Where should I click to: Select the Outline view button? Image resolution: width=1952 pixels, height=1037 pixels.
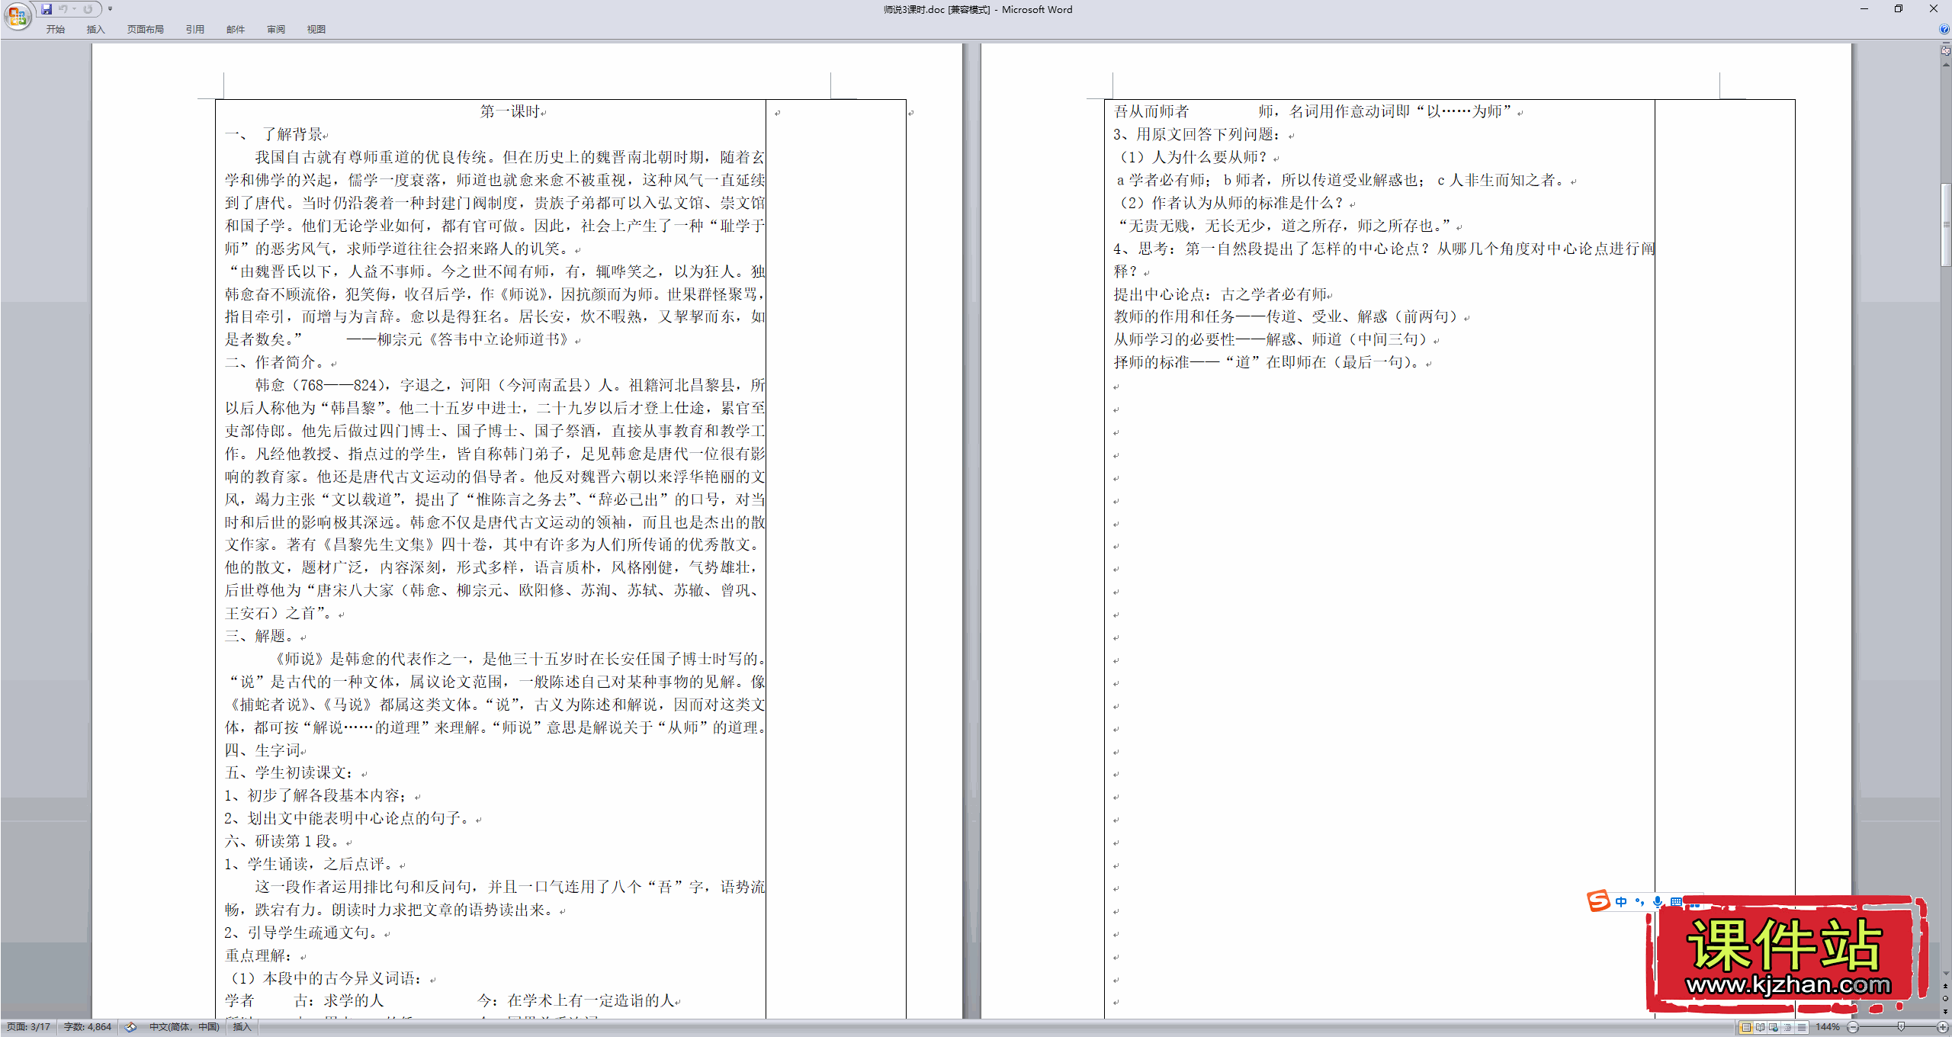tap(1787, 1027)
